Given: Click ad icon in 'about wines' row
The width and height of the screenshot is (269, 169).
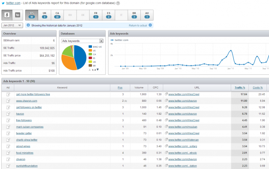Looking at the screenshot, I should (x=8, y=146).
